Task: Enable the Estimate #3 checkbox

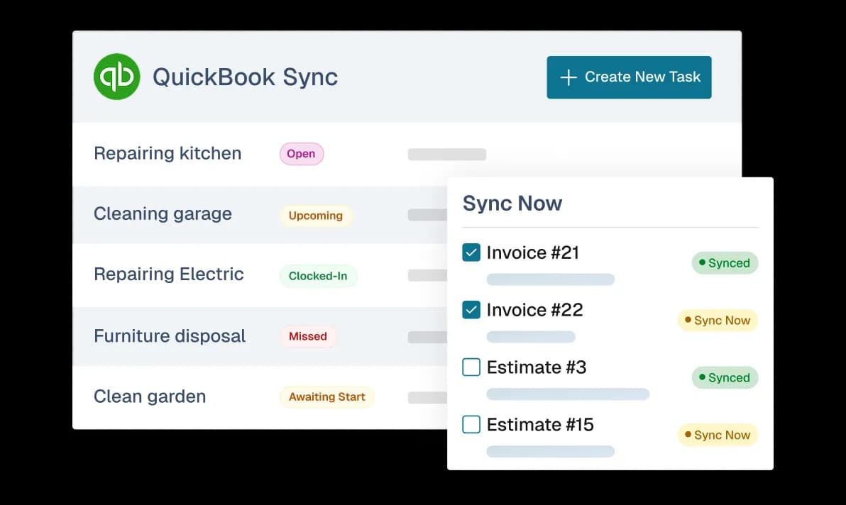Action: pyautogui.click(x=471, y=367)
